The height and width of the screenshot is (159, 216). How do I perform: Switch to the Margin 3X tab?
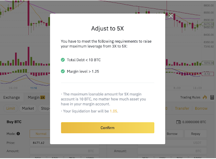coord(36,97)
